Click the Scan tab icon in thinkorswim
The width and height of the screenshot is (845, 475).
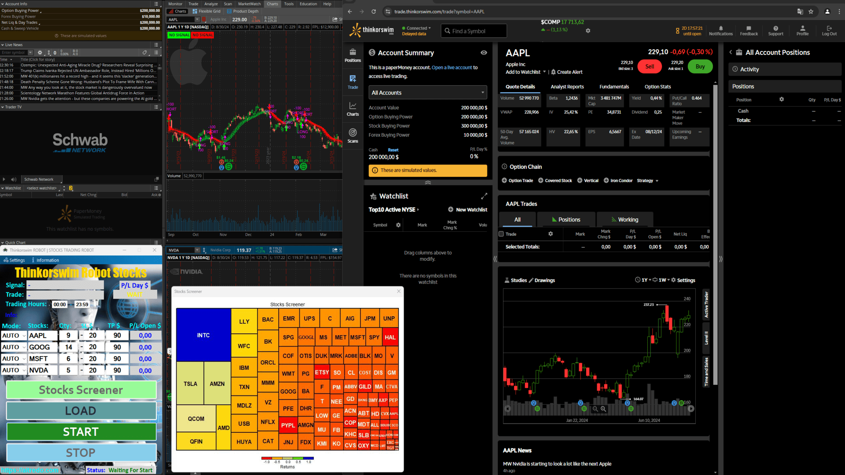(x=228, y=4)
